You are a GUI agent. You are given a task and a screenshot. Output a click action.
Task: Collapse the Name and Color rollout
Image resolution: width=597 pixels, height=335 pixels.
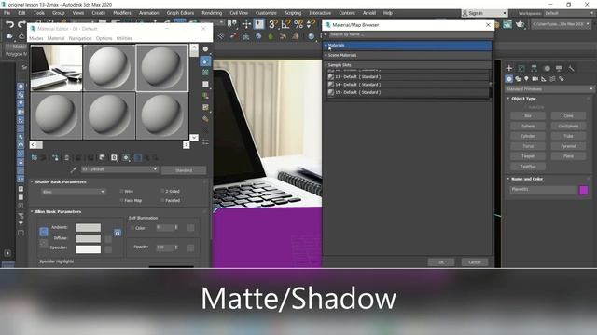[x=508, y=179]
